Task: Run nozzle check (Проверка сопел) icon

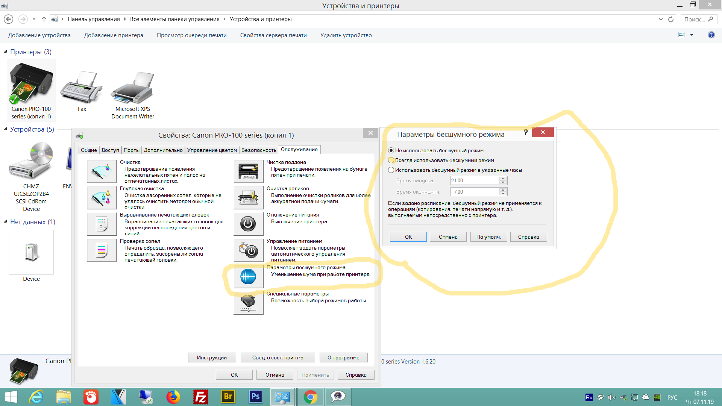Action: [x=102, y=250]
